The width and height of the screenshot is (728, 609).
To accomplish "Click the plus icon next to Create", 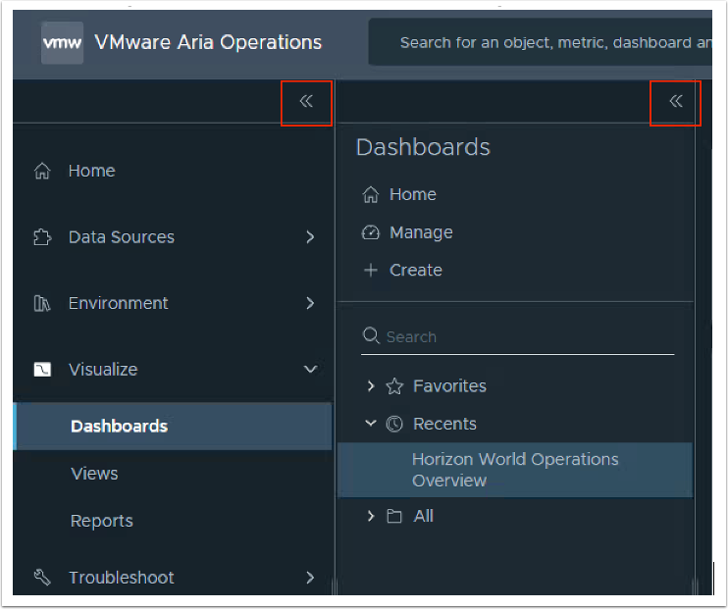I will [x=370, y=271].
